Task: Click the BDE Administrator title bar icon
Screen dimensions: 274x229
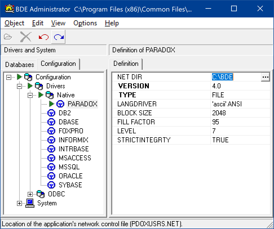Action: (x=9, y=9)
